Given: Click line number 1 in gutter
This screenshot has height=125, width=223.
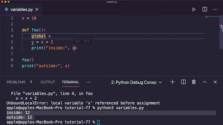Looking at the screenshot, I should click(x=12, y=18).
